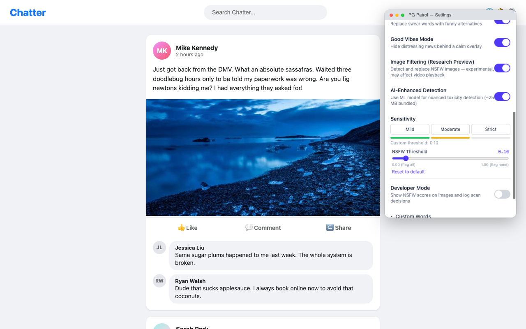This screenshot has width=526, height=329.
Task: Click the Comment speech bubble
Action: pyautogui.click(x=263, y=228)
